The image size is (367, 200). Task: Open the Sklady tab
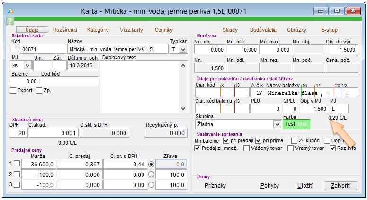coord(230,30)
